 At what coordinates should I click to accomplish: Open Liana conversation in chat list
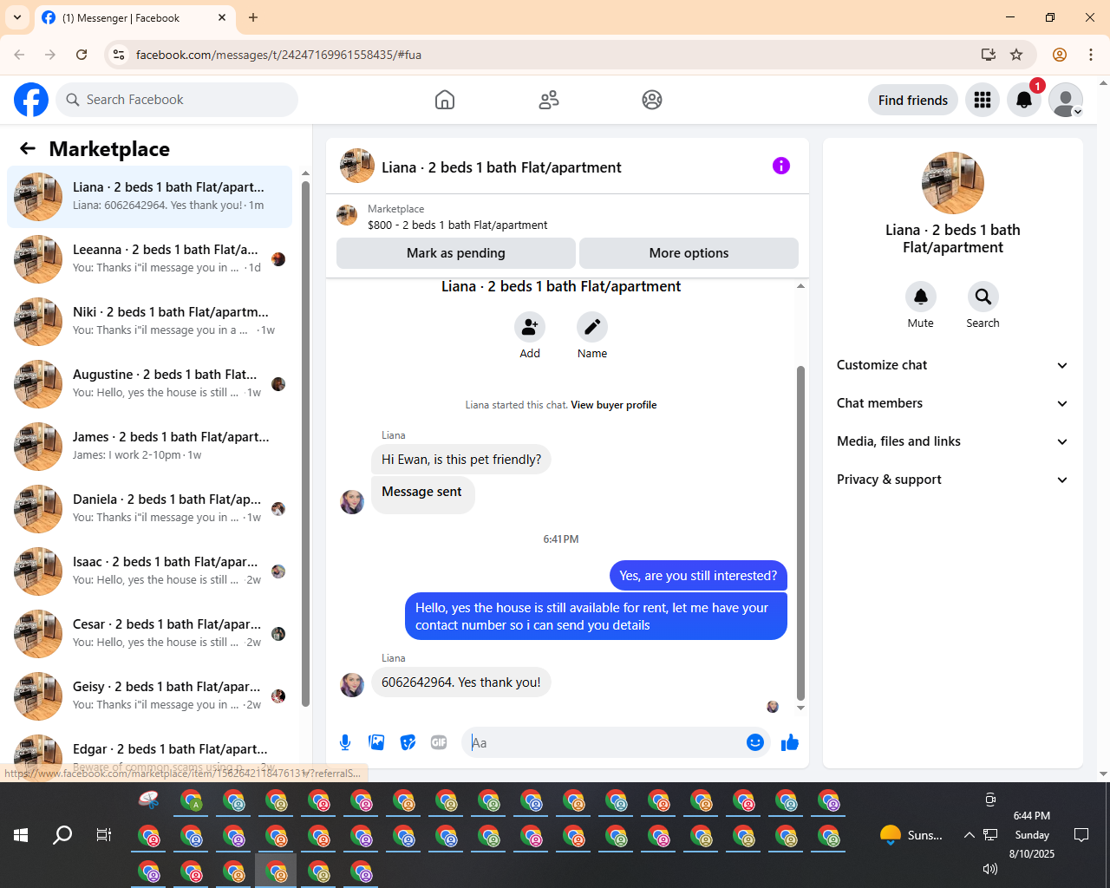(x=150, y=197)
